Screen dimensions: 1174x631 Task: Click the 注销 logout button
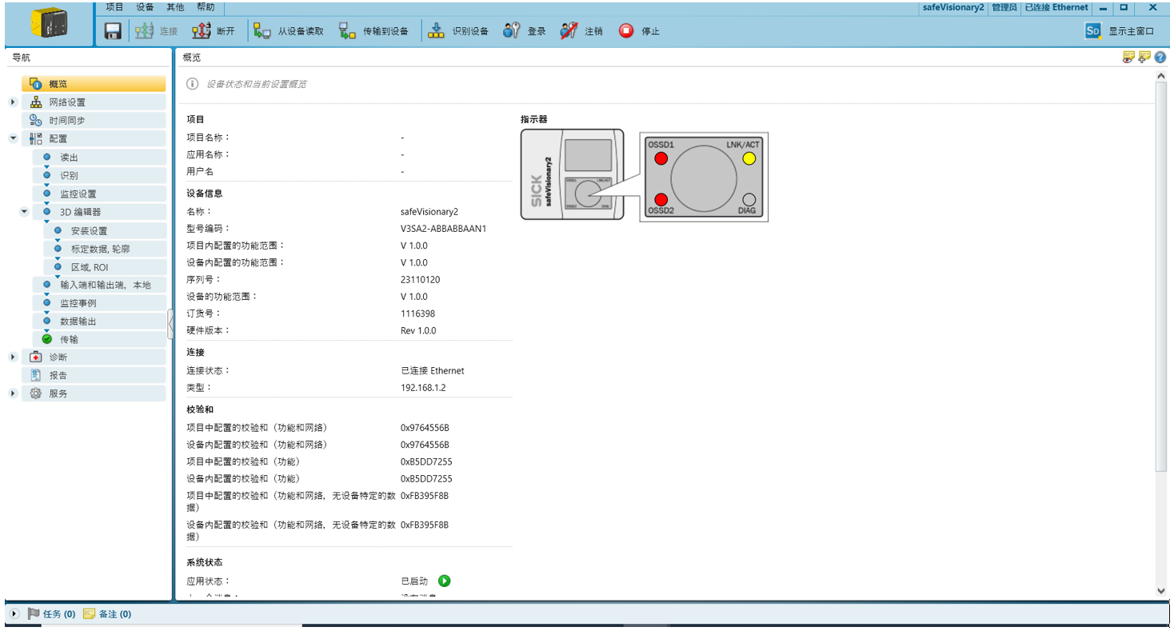(581, 31)
